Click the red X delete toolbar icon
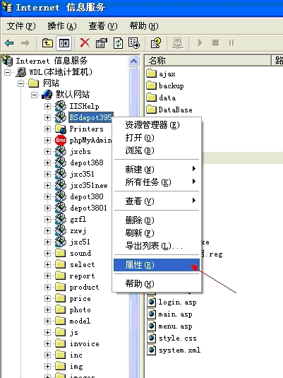Viewport: 283px width, 378px height. [85, 43]
